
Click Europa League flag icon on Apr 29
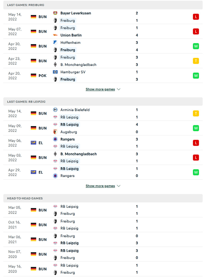click(x=33, y=172)
